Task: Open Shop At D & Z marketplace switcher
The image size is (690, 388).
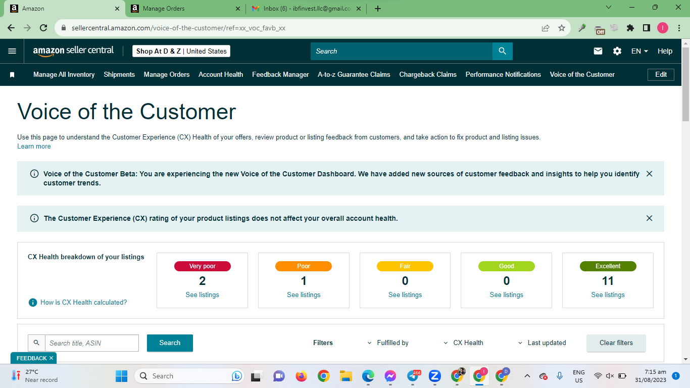Action: (181, 51)
